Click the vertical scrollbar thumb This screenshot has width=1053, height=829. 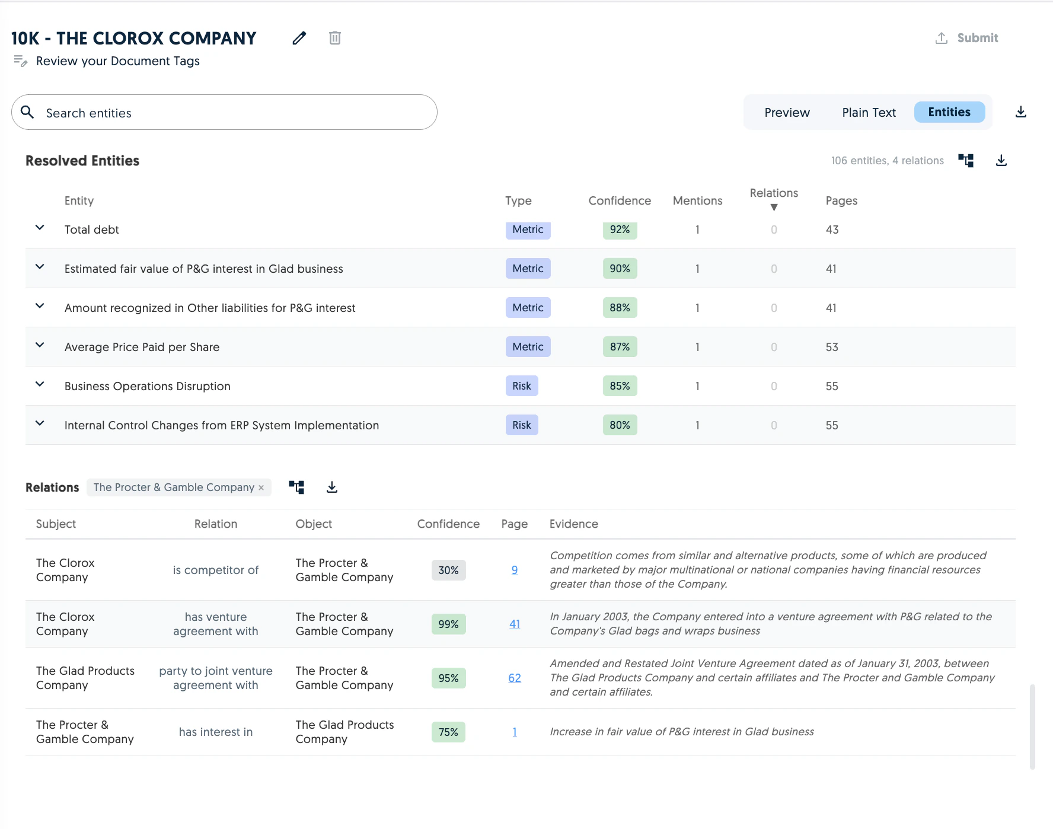tap(1032, 727)
